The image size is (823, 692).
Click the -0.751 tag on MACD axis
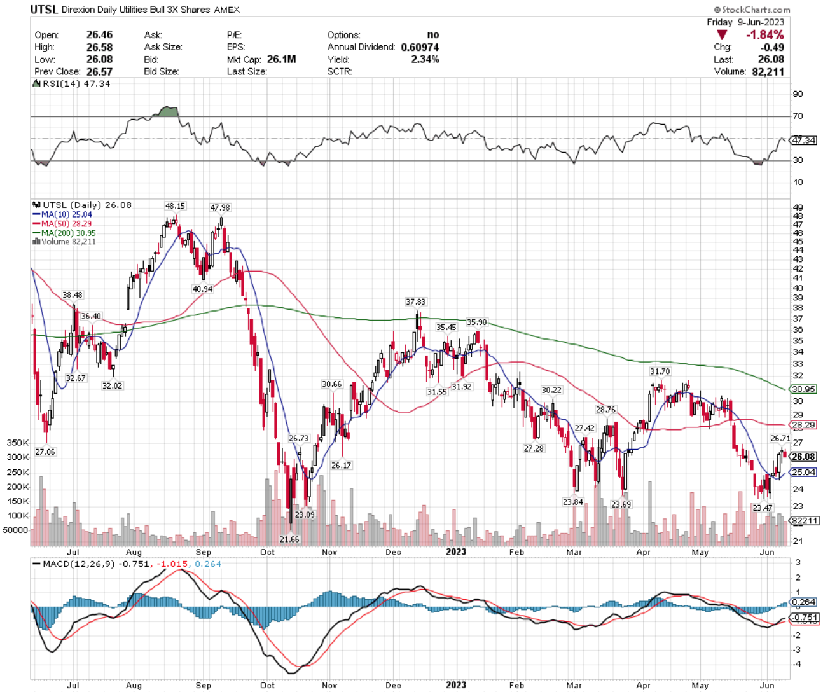click(804, 618)
